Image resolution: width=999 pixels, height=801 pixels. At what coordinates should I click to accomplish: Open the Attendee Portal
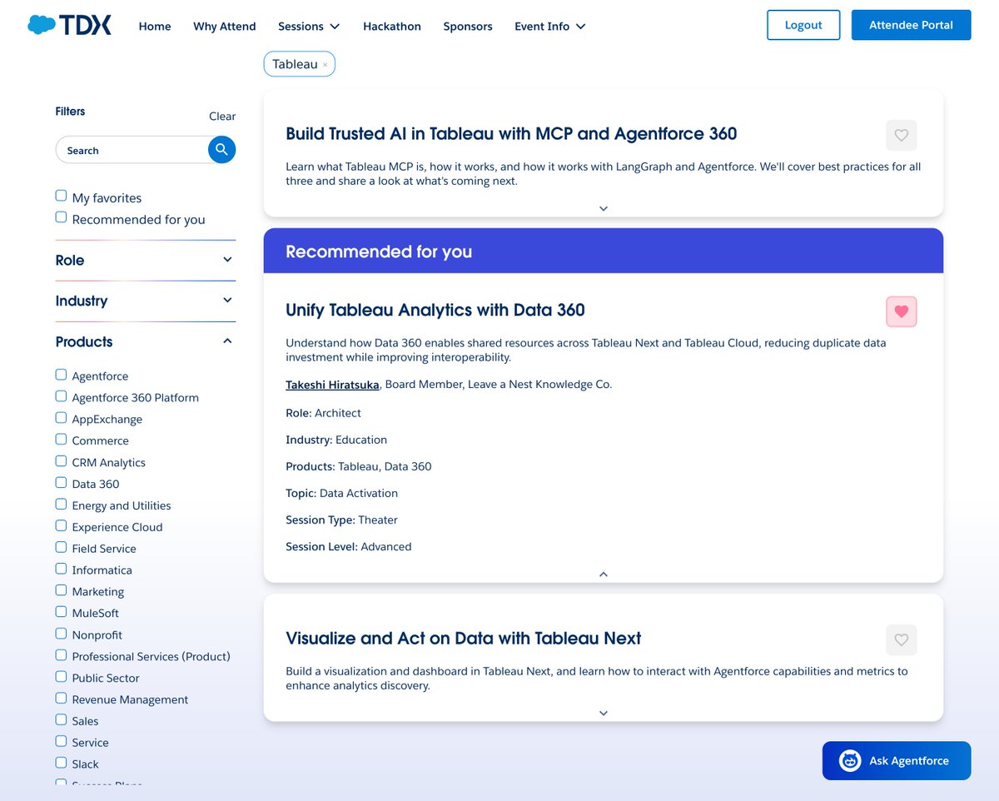pos(911,25)
